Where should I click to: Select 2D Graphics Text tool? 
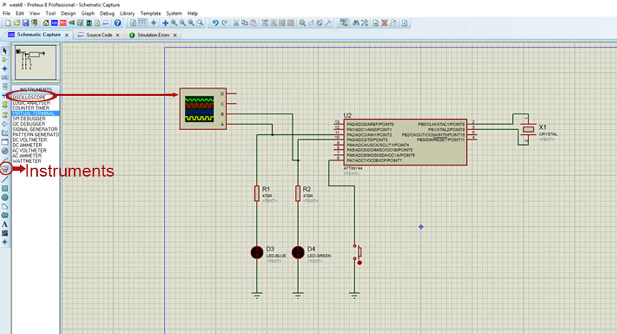5,224
